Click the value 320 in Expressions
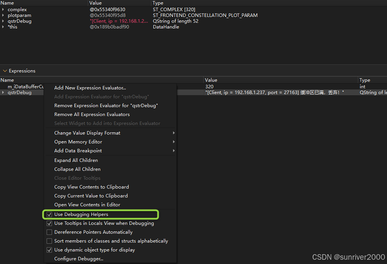The image size is (387, 264). point(209,87)
